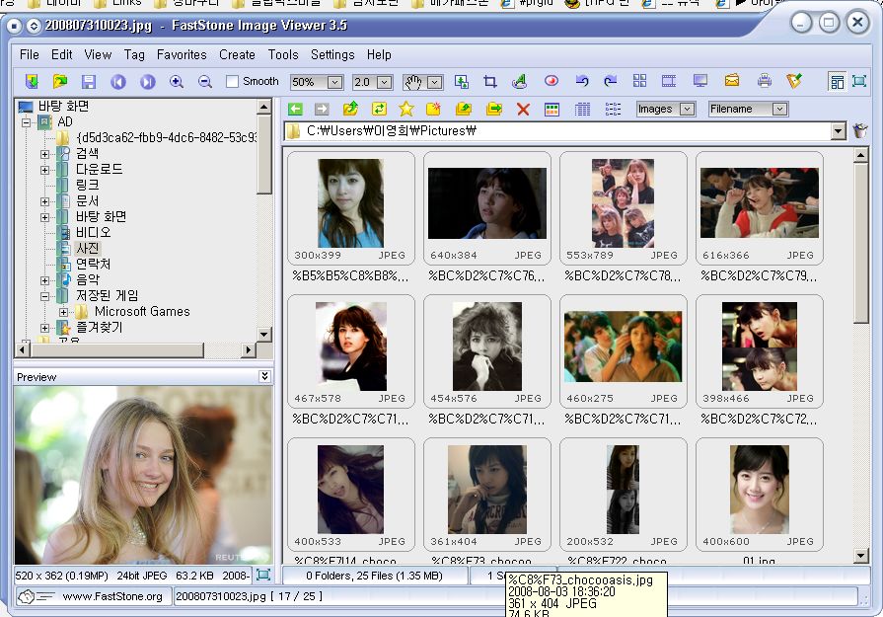Screen dimensions: 883x617
Task: Create new folder icon
Action: [x=433, y=109]
